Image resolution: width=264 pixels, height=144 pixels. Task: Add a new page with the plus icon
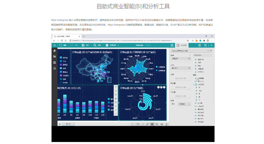click(x=60, y=124)
